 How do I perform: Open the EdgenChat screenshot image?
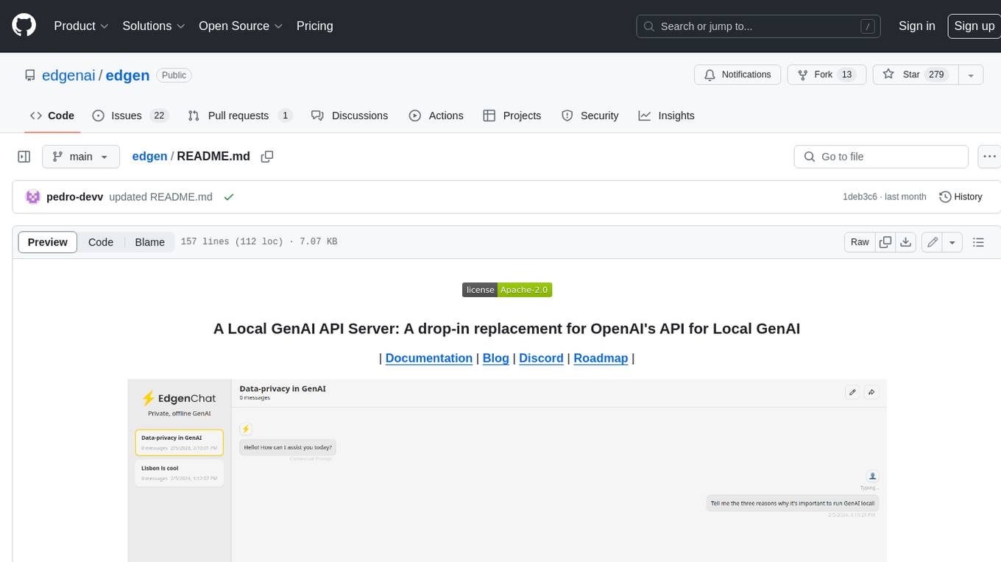[x=507, y=471]
